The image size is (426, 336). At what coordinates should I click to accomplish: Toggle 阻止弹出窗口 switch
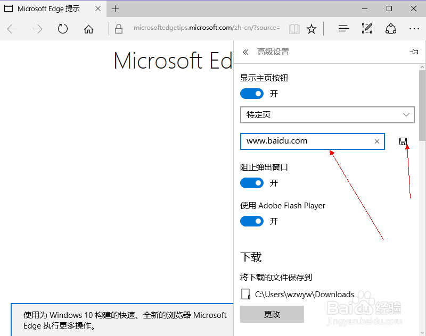252,183
